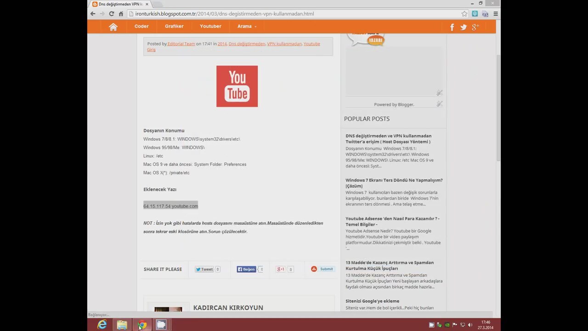This screenshot has width=588, height=331.
Task: Click the POPULAR POSTS heading
Action: tap(367, 119)
